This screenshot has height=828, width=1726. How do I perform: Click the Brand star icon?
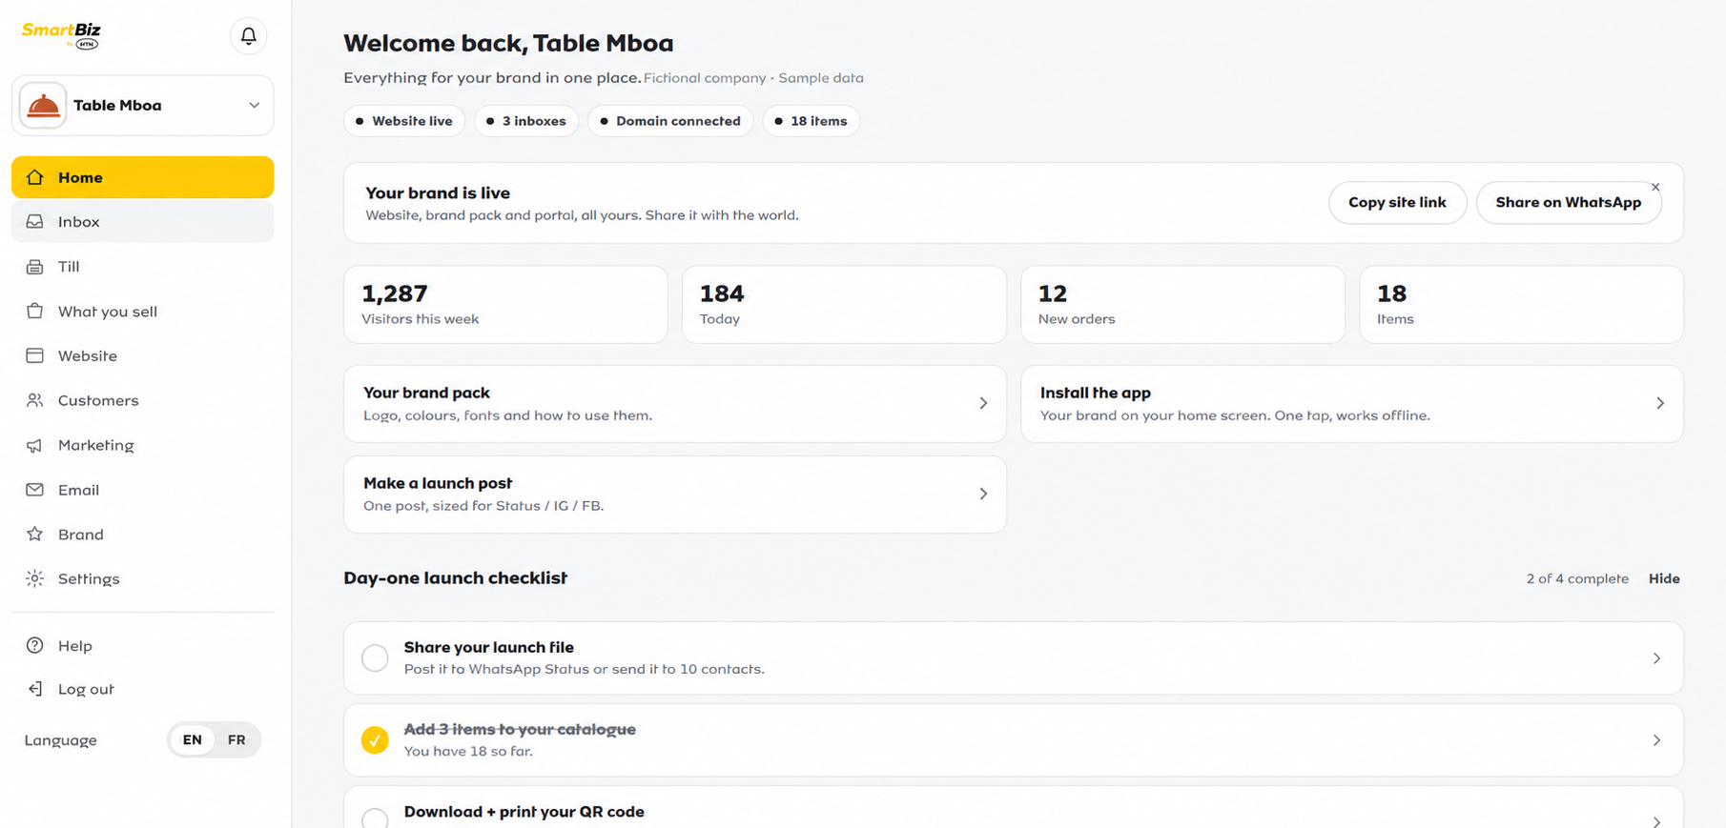35,535
